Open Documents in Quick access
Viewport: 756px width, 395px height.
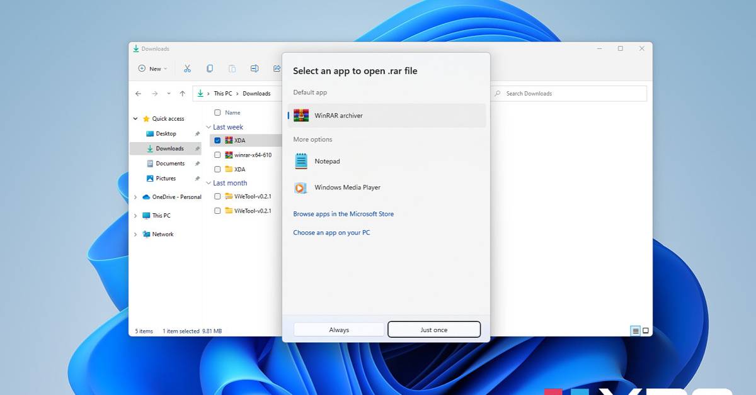(x=170, y=164)
